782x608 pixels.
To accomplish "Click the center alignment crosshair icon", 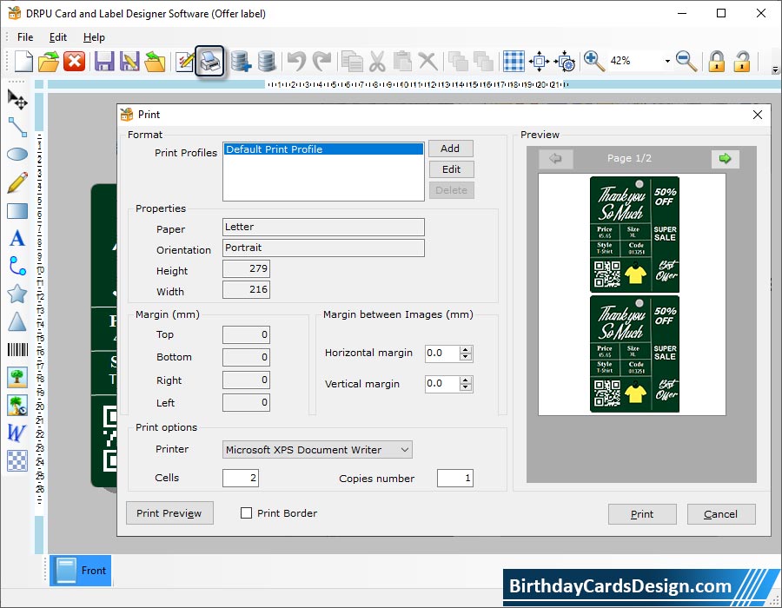I will pos(539,62).
